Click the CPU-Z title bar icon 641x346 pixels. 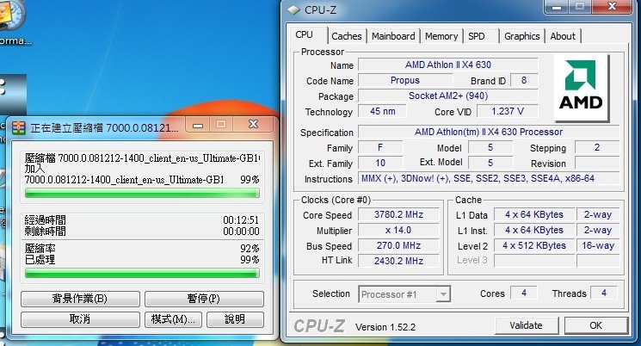(x=294, y=9)
